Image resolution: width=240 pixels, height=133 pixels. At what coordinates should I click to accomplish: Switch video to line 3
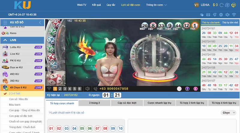(x=65, y=89)
